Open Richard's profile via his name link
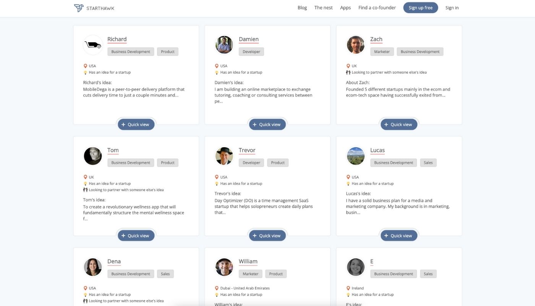This screenshot has height=306, width=535. pos(117,39)
